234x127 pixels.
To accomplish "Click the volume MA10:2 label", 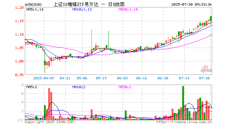I will point(79,87).
